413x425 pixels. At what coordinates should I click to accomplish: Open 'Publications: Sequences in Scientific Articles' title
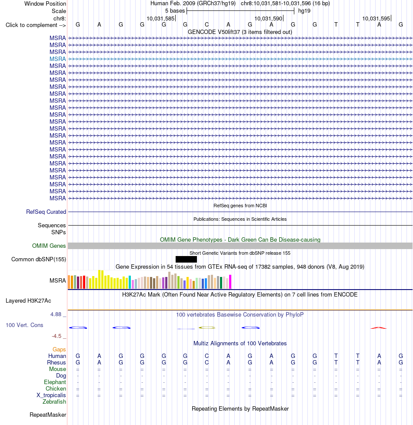240,219
